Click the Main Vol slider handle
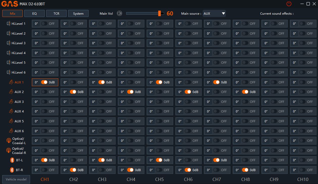 coord(160,13)
